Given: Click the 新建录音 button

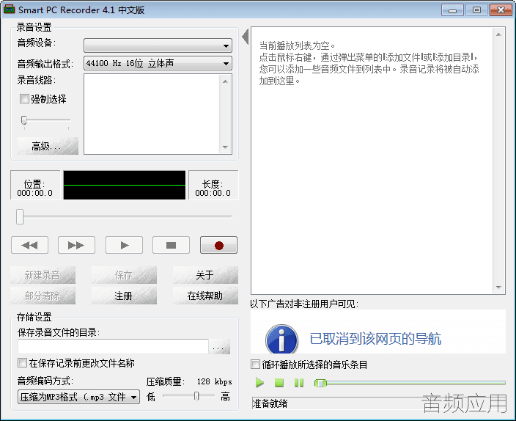Looking at the screenshot, I should coord(43,275).
